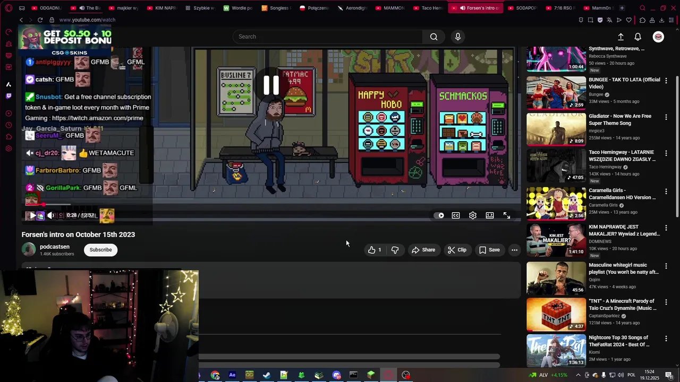Switch to the Songless browser tab
The height and width of the screenshot is (382, 680).
pos(276,8)
